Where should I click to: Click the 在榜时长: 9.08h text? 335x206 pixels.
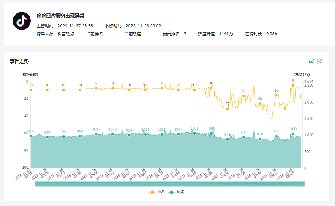click(x=261, y=34)
